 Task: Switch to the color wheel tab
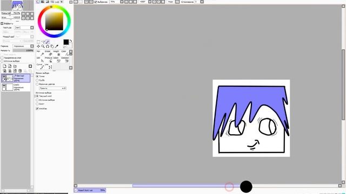38,2
